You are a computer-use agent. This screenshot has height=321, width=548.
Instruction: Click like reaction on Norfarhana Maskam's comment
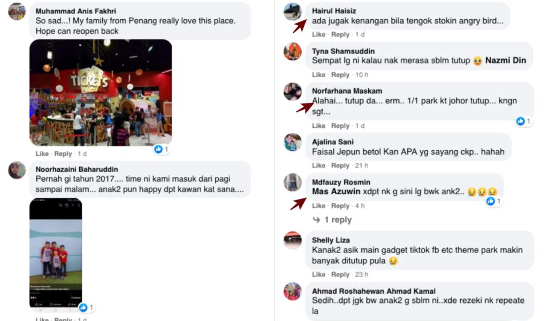click(523, 121)
